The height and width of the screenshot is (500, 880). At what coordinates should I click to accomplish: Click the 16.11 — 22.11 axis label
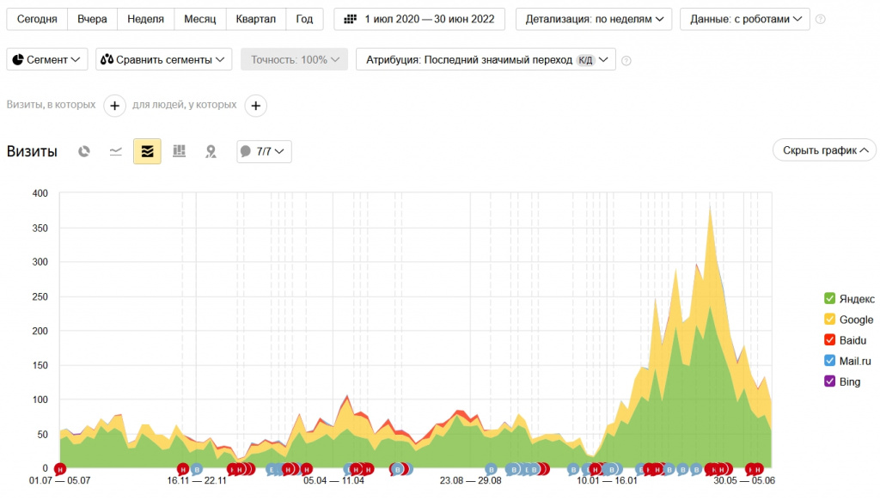[197, 481]
